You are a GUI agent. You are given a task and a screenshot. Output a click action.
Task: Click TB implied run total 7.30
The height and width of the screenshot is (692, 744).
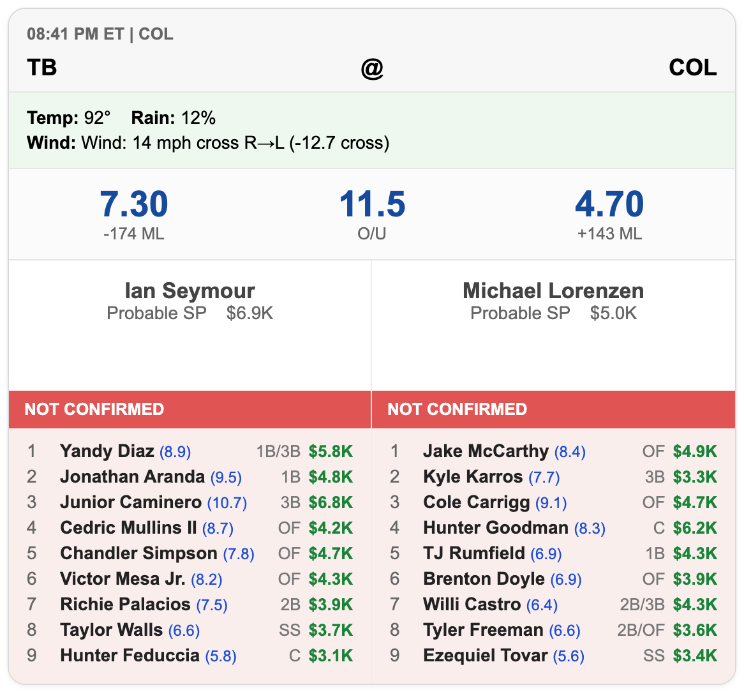(x=134, y=204)
